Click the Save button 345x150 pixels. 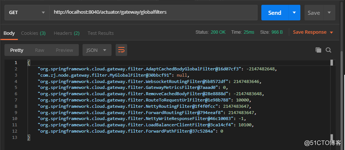[x=314, y=13]
